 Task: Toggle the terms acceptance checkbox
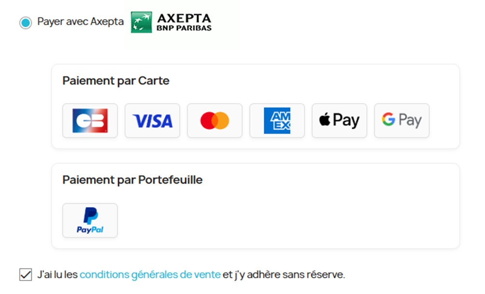click(26, 275)
